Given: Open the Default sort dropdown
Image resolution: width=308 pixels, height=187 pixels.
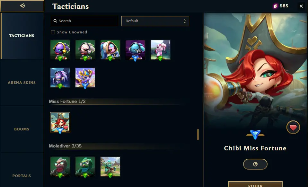Looking at the screenshot, I should (x=155, y=21).
